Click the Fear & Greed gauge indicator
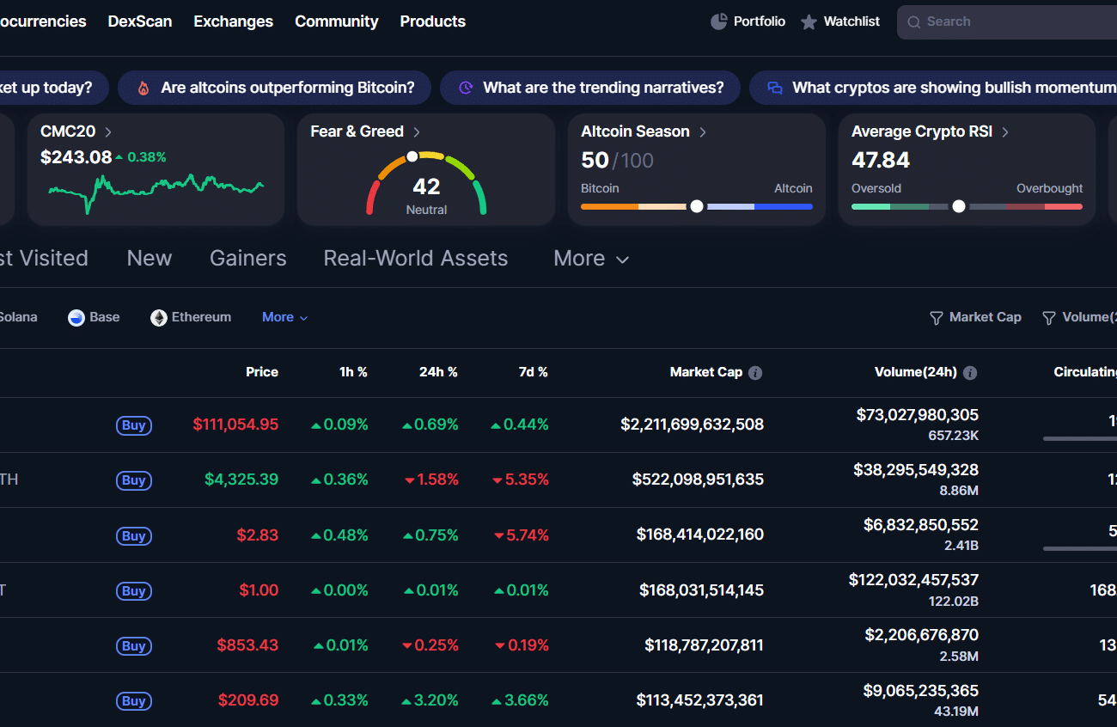 pos(412,156)
